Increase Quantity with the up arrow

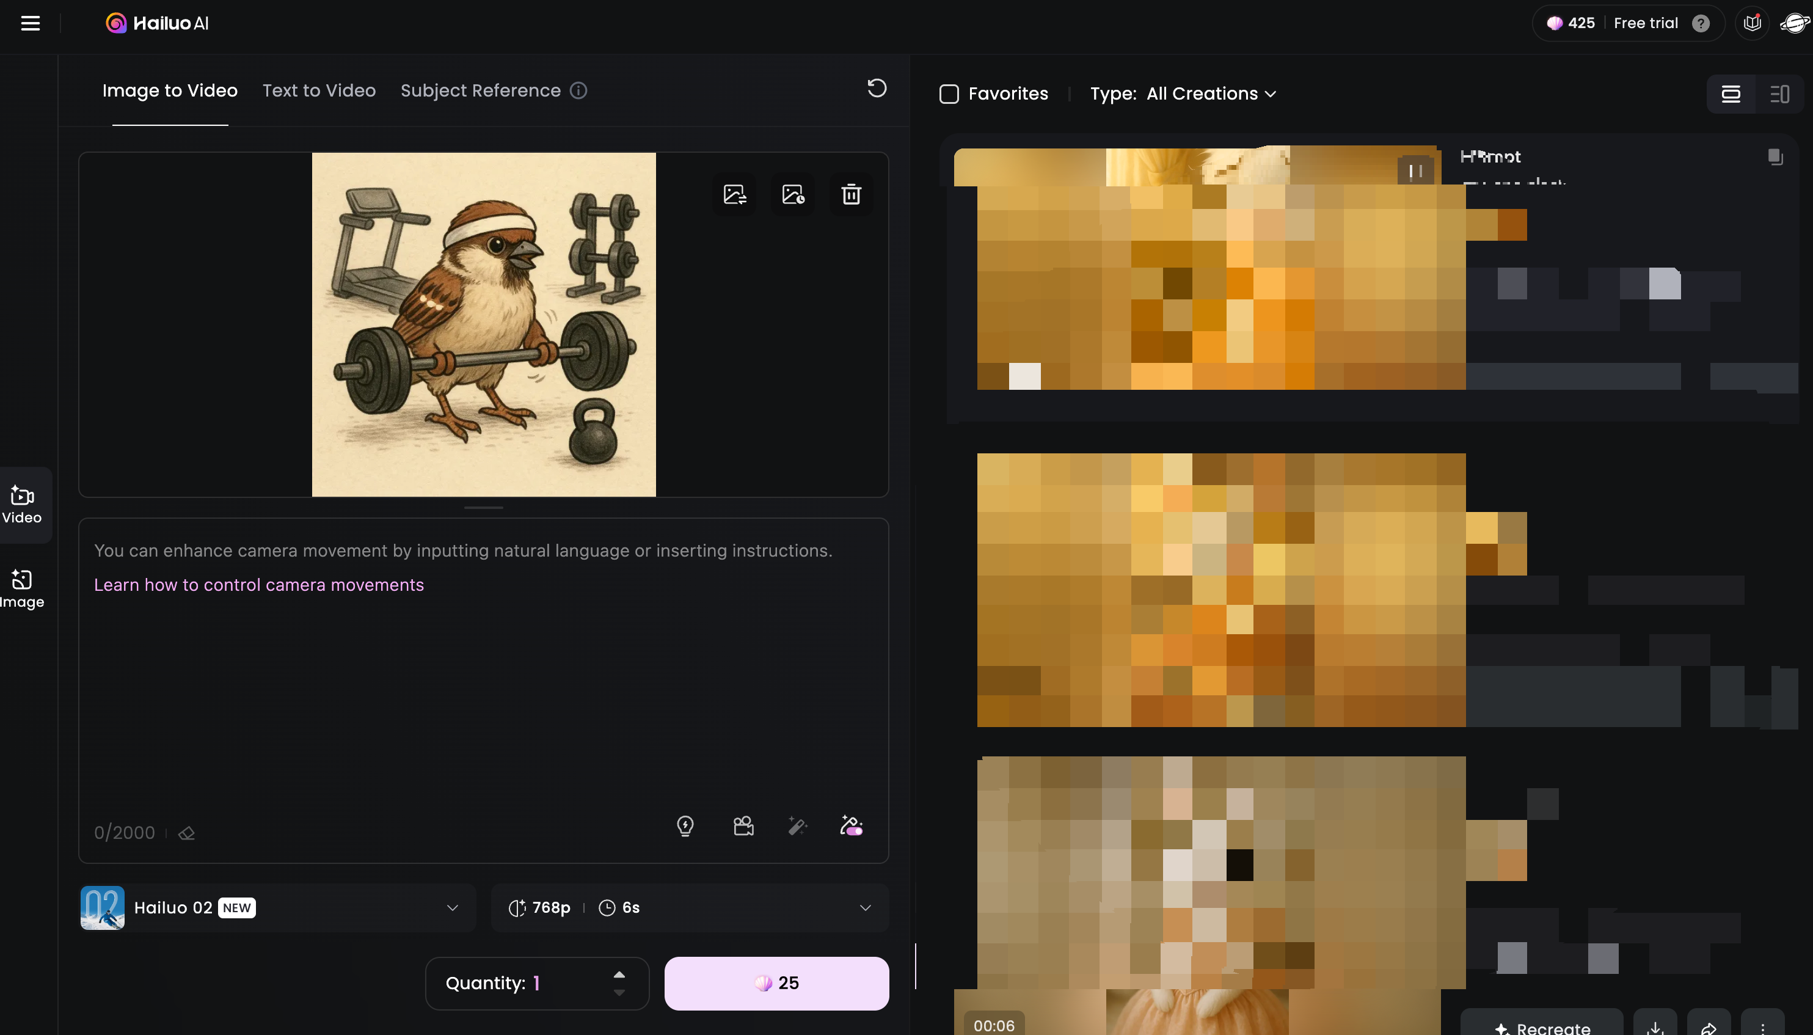pos(619,975)
